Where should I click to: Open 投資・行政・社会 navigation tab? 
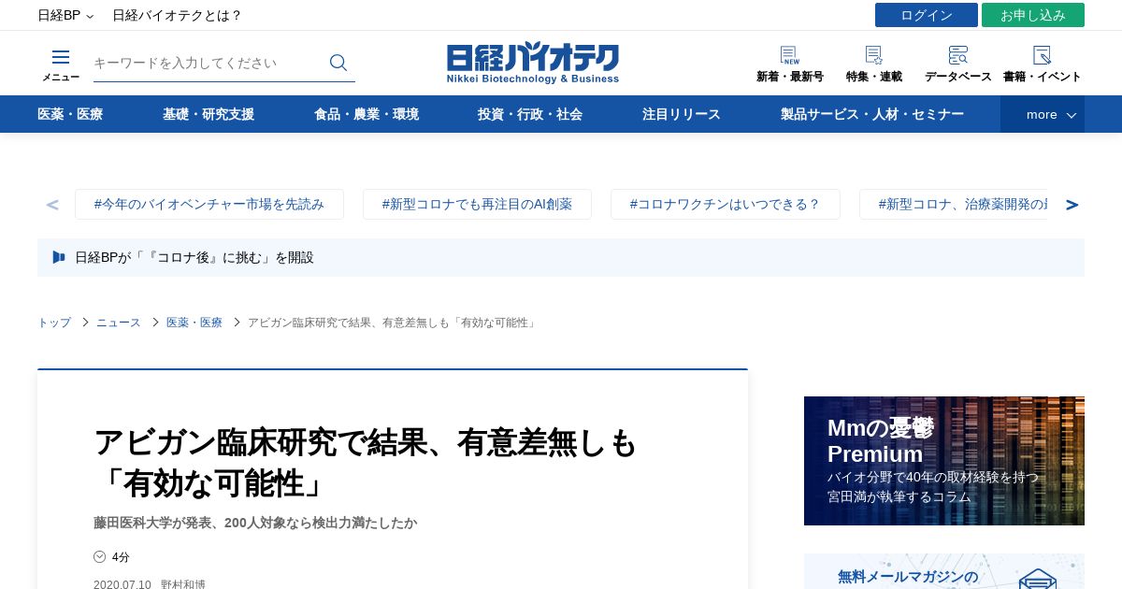pos(530,114)
